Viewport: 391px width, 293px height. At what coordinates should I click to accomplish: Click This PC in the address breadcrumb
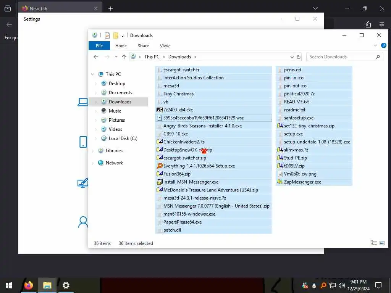coord(152,57)
